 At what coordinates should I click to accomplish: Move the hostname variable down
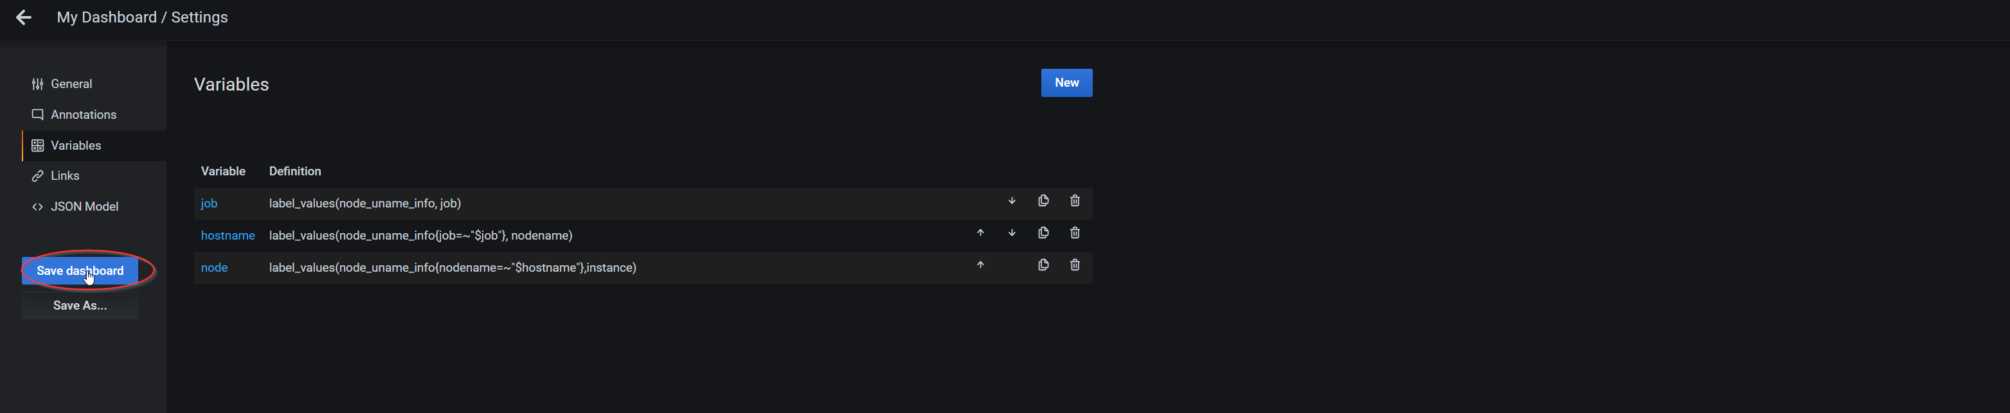point(1012,233)
